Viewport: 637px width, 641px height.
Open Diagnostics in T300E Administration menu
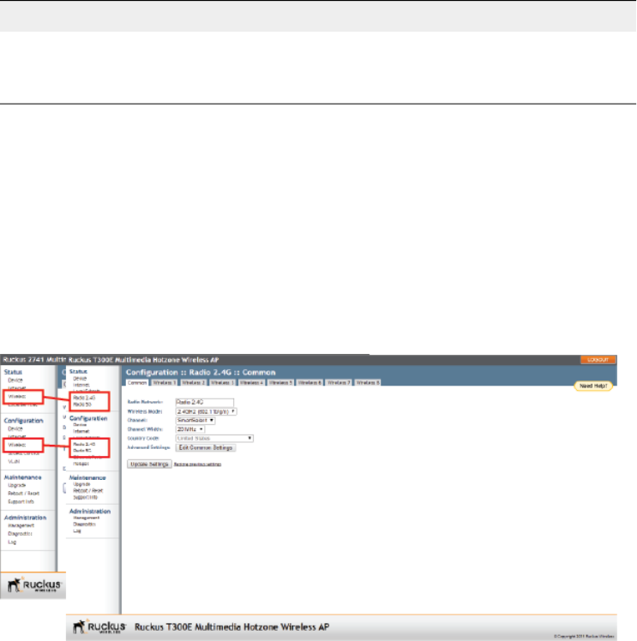[84, 524]
